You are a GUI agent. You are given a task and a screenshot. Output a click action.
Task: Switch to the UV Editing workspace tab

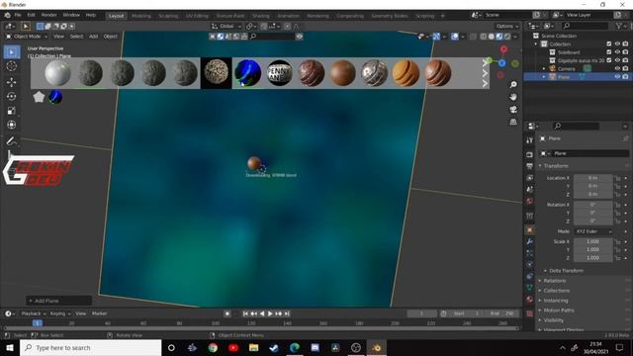[197, 16]
